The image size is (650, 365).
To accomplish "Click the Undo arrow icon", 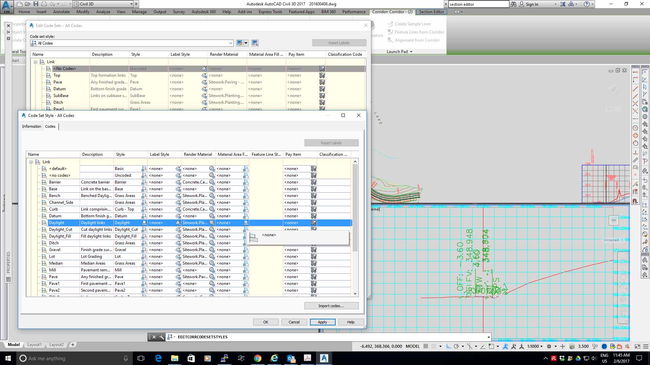I will pos(52,4).
